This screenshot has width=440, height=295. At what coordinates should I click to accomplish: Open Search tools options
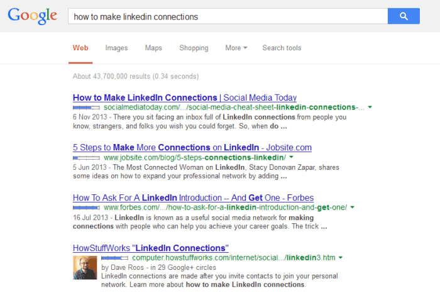[x=282, y=48]
